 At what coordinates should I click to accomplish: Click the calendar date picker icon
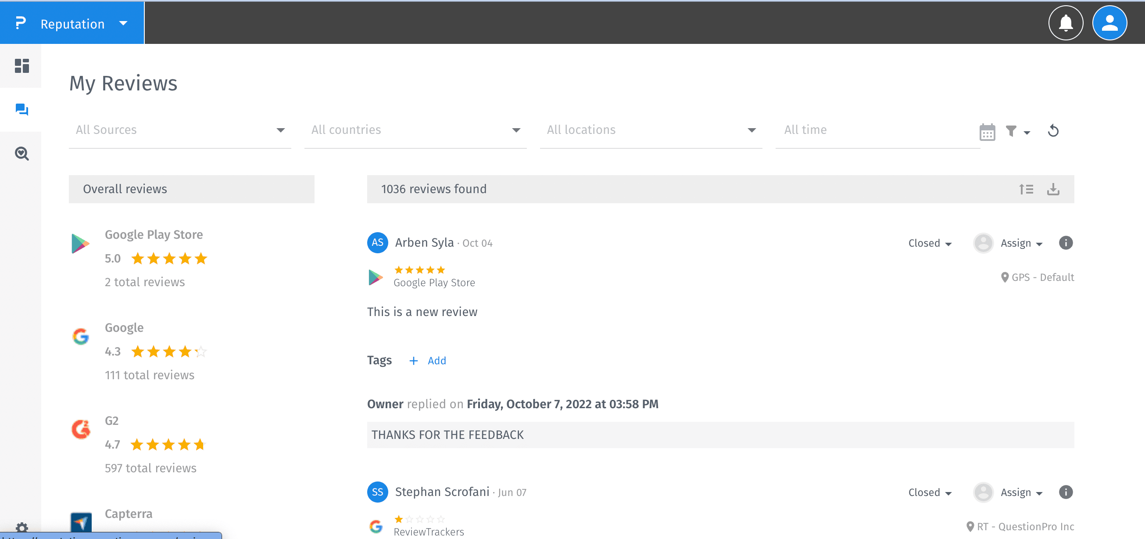point(987,132)
